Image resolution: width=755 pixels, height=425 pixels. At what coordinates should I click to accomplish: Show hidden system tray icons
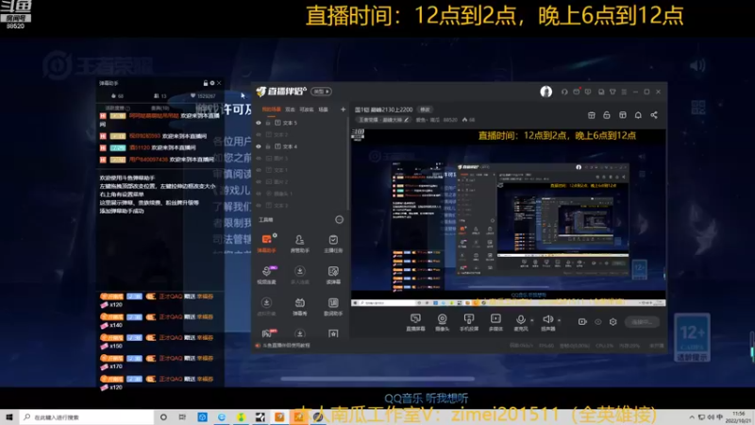pos(692,417)
